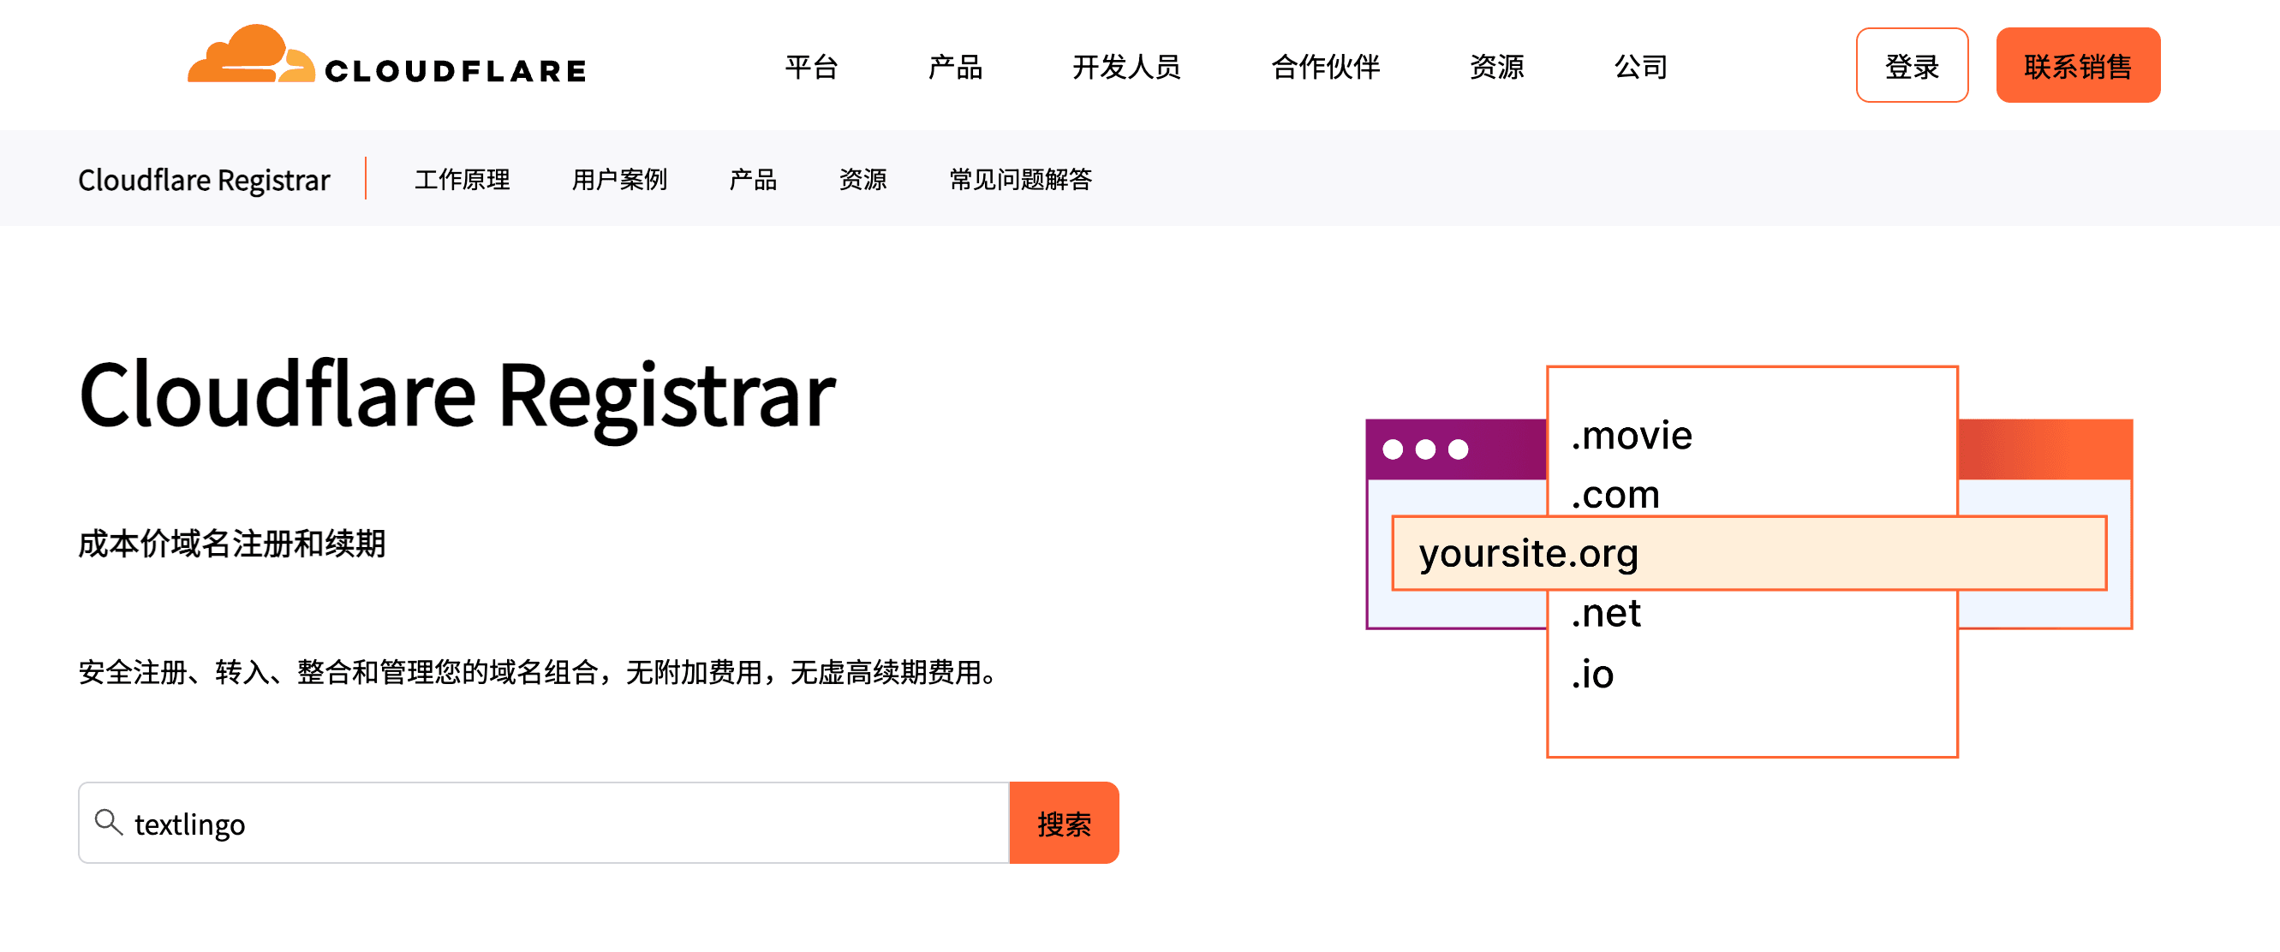Click the yoursite.org highlighted bar illustration
The height and width of the screenshot is (952, 2280).
1749,553
